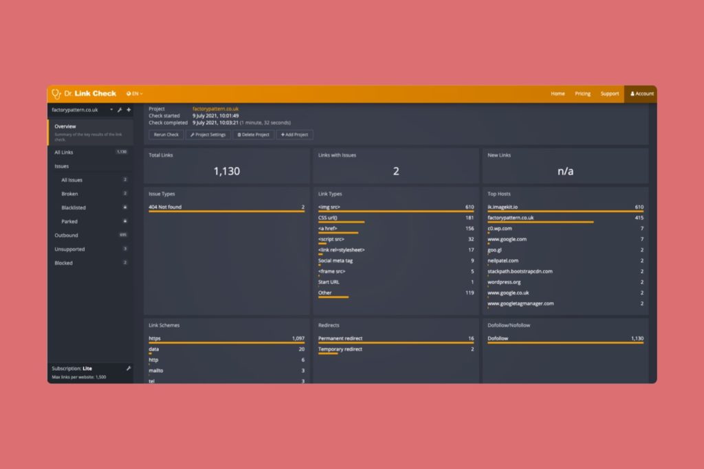Go to Support in the top navigation
Image resolution: width=704 pixels, height=469 pixels.
tap(609, 93)
